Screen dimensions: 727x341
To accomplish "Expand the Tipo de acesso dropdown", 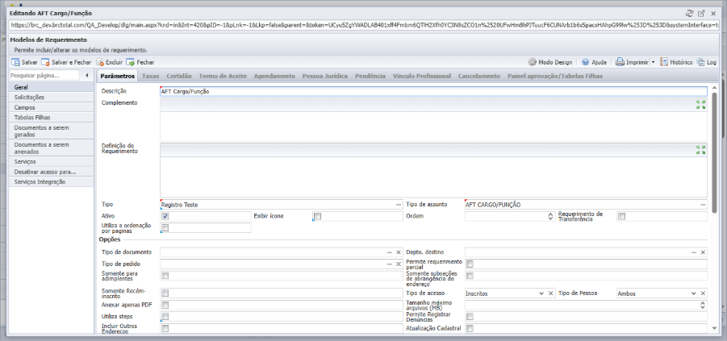I will pyautogui.click(x=541, y=293).
